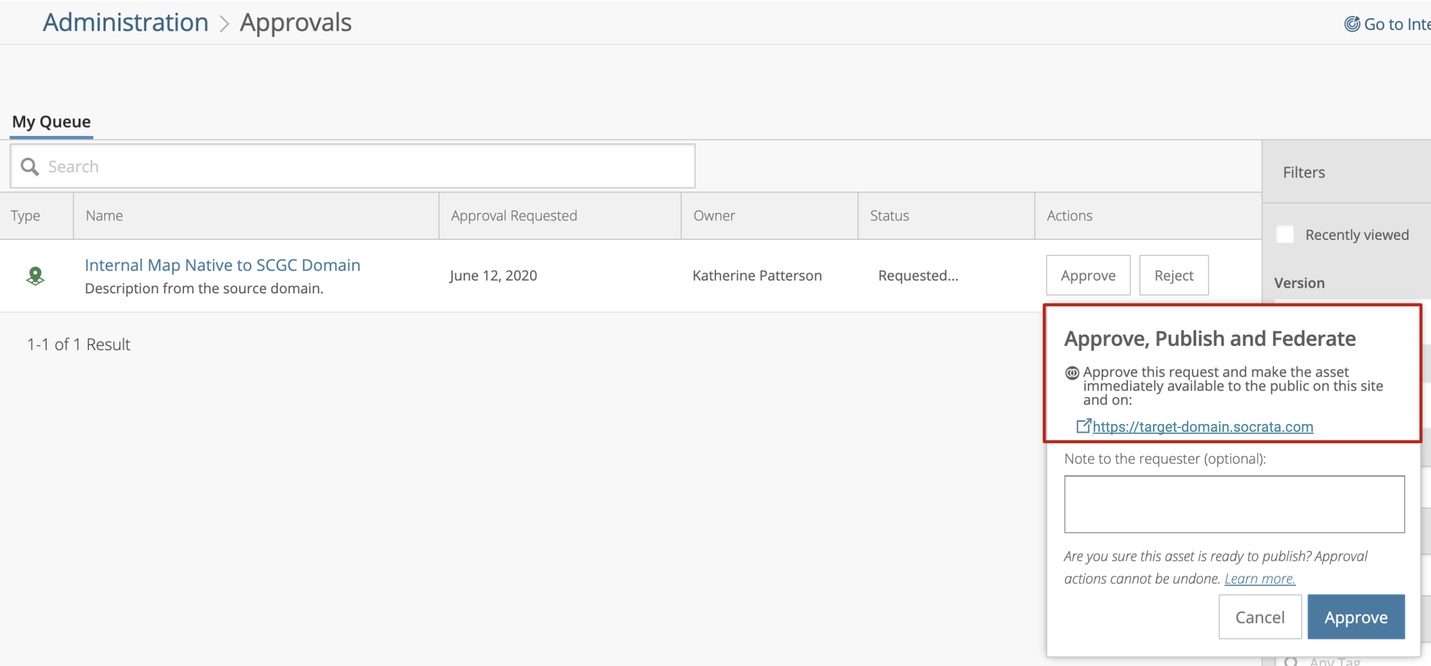Click Cancel in the approval popup
The width and height of the screenshot is (1431, 666).
(1259, 617)
